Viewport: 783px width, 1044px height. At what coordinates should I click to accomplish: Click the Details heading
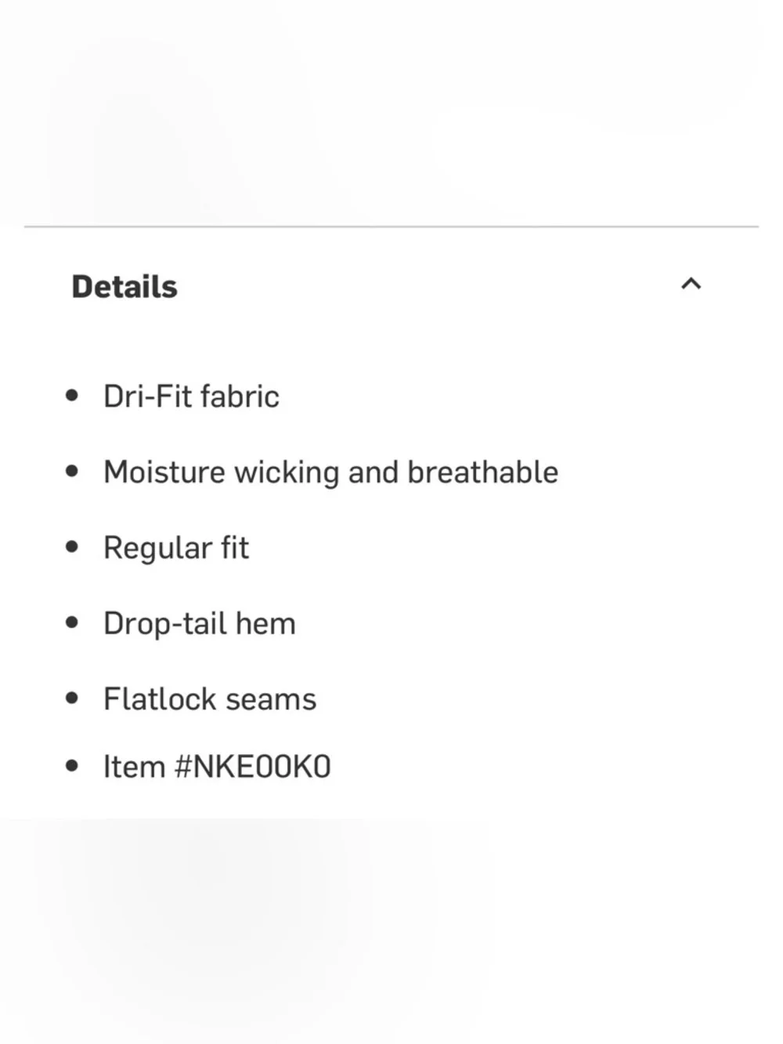point(124,287)
